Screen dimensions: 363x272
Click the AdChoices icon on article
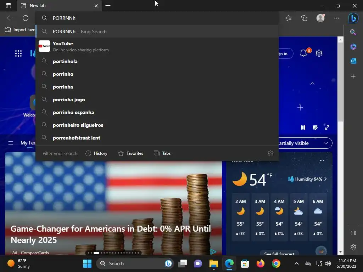tap(213, 252)
